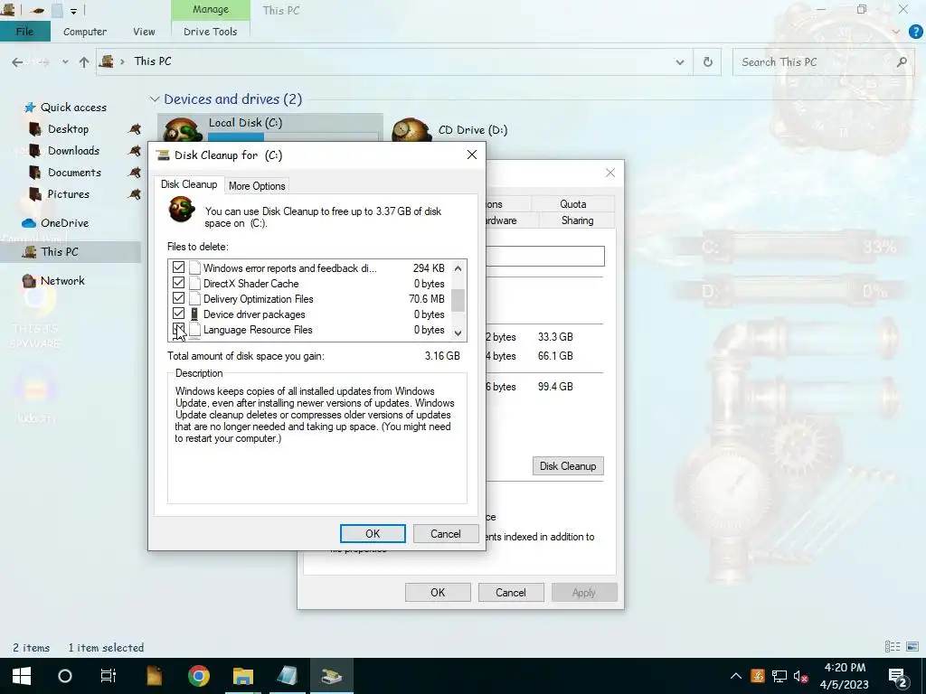Click the files list scrollbar thumb

tap(458, 300)
